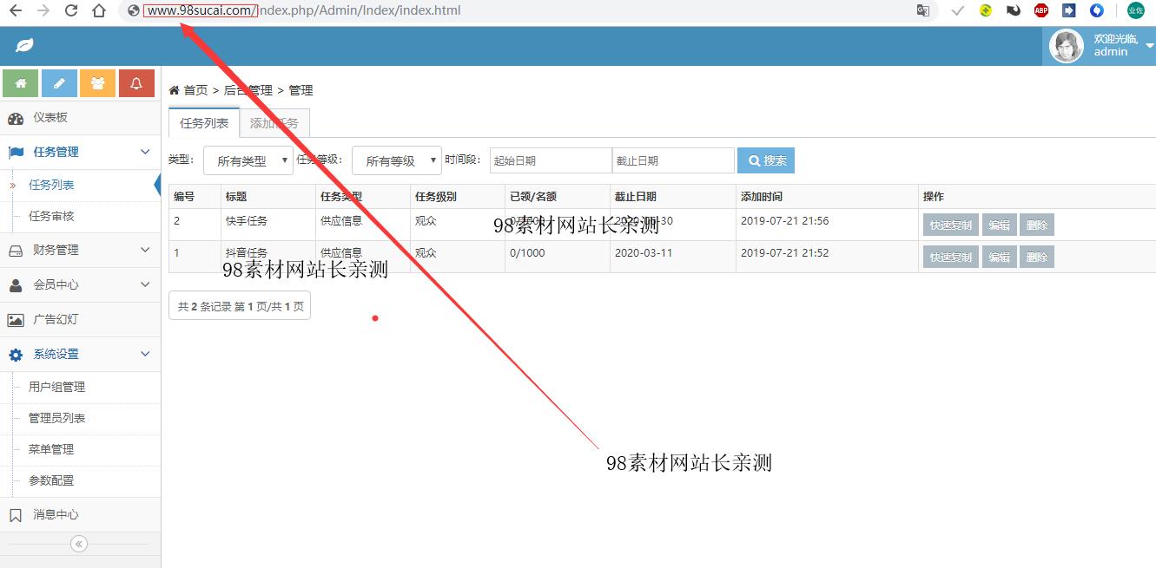The height and width of the screenshot is (568, 1156).
Task: Click 编辑 on the 快手任务 row
Action: point(999,224)
